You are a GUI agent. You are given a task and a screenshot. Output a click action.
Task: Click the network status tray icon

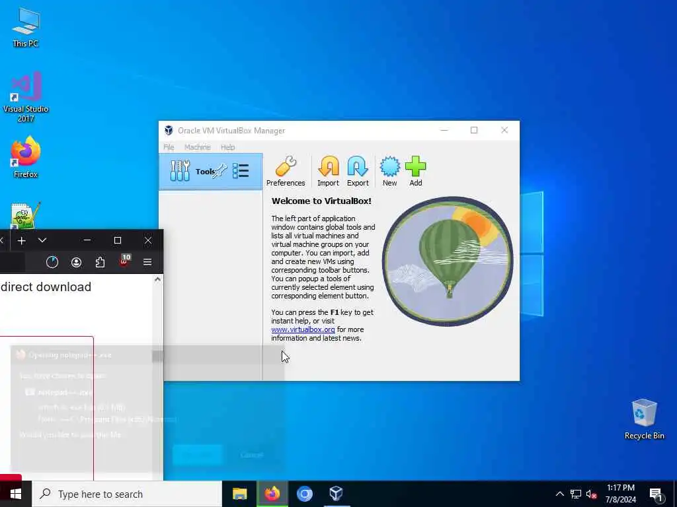(576, 494)
